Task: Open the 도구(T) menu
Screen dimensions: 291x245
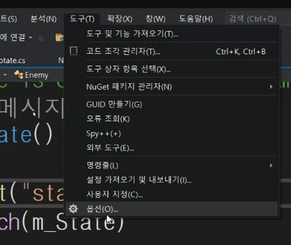Action: click(x=82, y=19)
